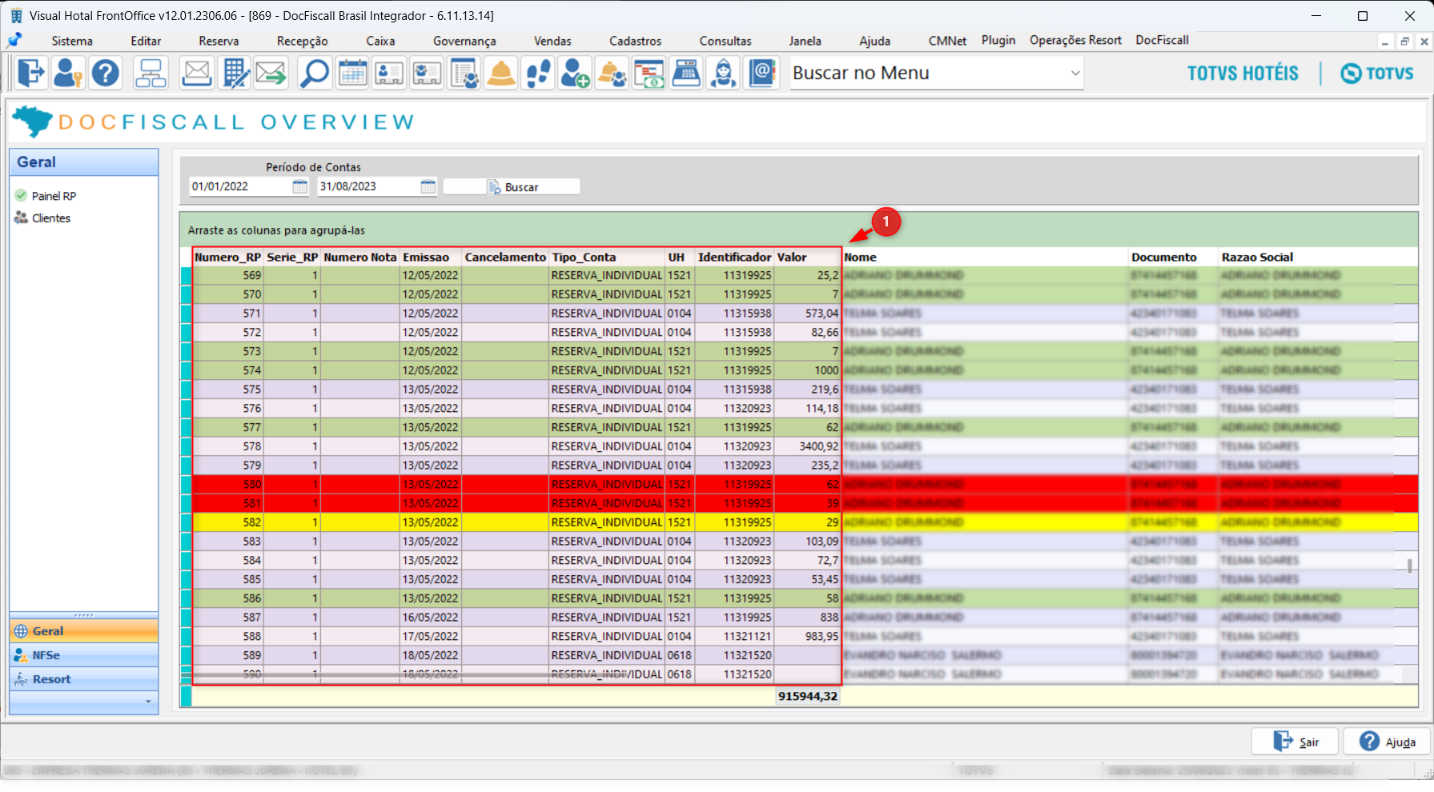1434x792 pixels.
Task: Sort by the Cancelamento column header
Action: [x=505, y=257]
